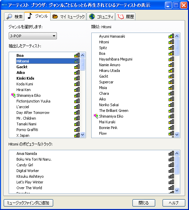Click the similarity bars icon next to Ayumi Hamasaki
This screenshot has width=189, height=210.
(171, 36)
